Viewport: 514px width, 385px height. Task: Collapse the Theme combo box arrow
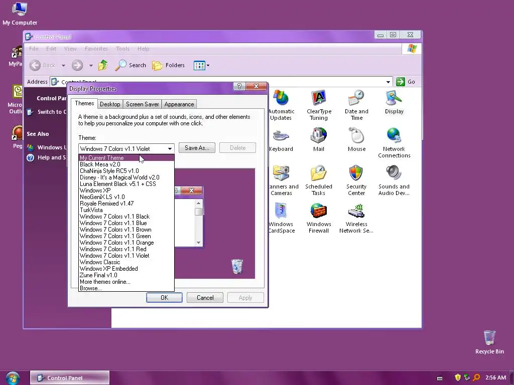170,148
